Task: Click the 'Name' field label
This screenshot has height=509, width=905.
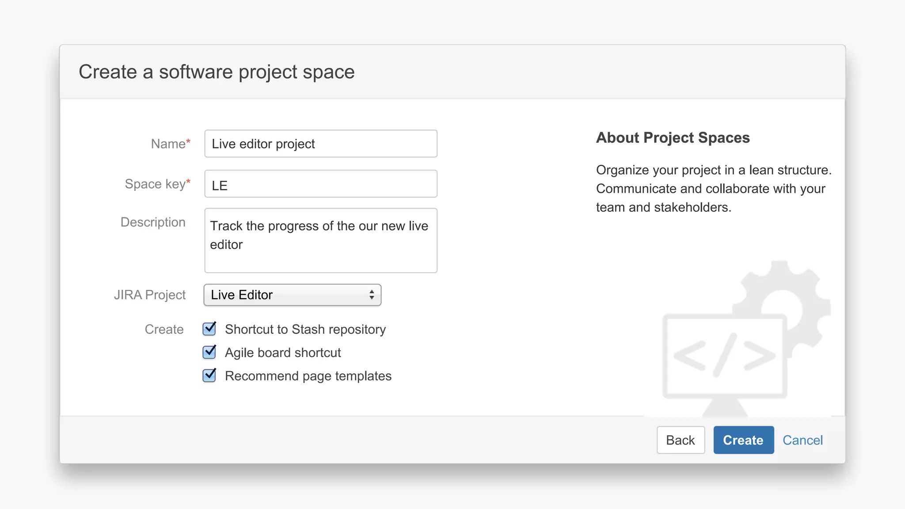Action: click(171, 144)
